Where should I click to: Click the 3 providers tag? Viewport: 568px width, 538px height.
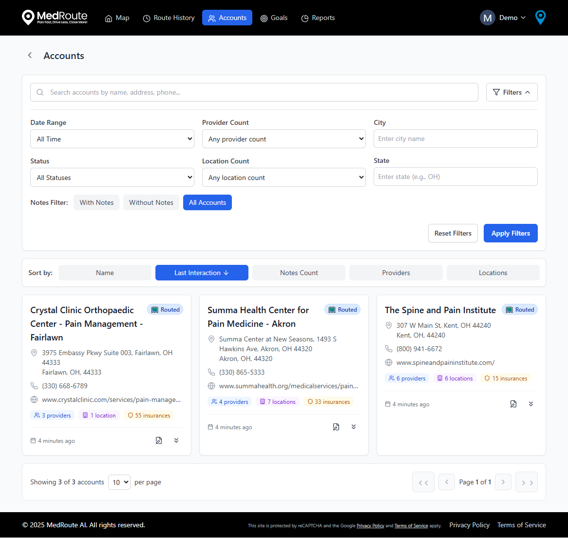[x=52, y=416]
